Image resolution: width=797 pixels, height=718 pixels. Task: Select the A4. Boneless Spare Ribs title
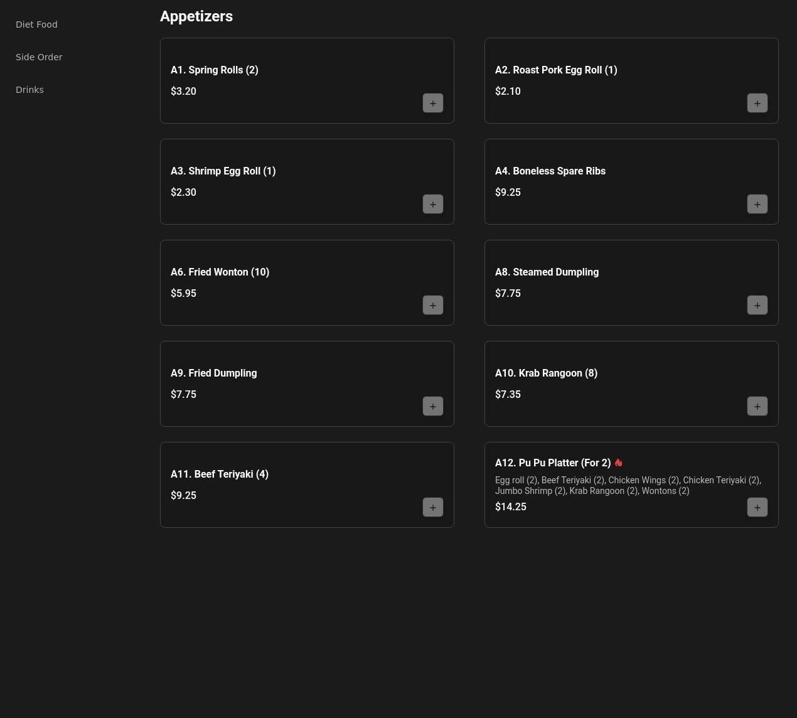point(550,171)
